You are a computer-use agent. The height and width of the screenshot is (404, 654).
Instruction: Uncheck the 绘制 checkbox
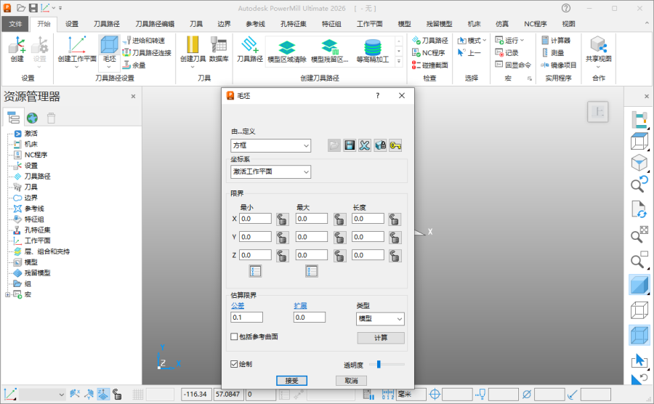234,364
